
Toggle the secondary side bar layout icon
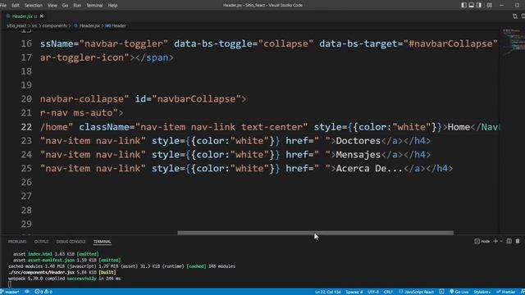479,5
